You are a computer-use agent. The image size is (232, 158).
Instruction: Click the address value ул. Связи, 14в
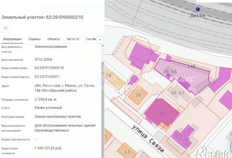tap(65, 88)
